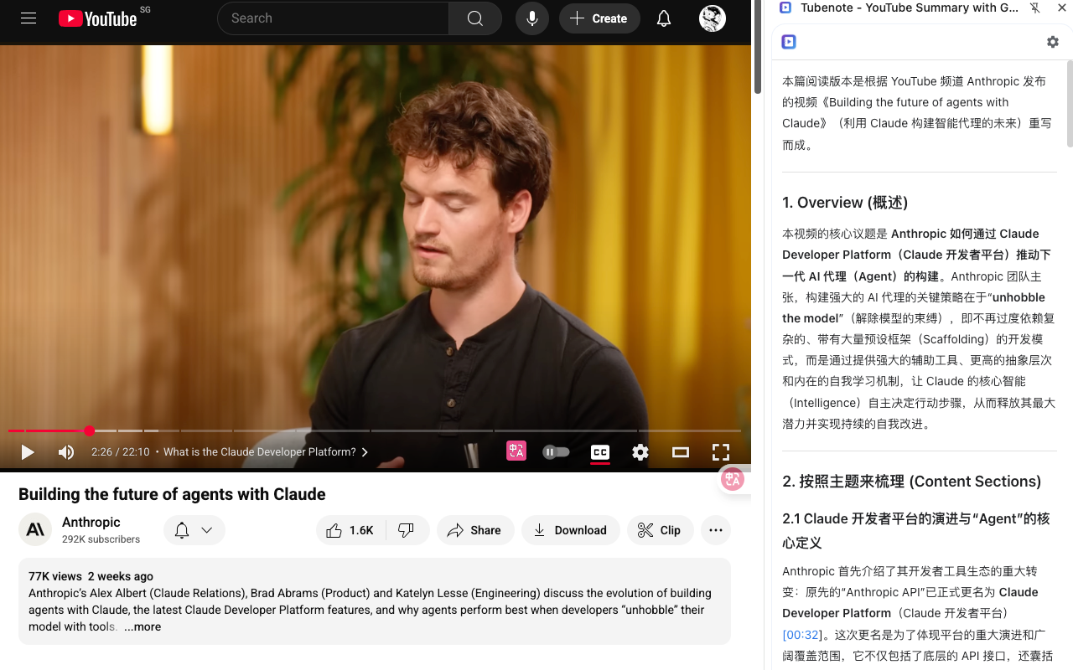Expand the description via '...more'
The width and height of the screenshot is (1073, 670).
point(142,626)
